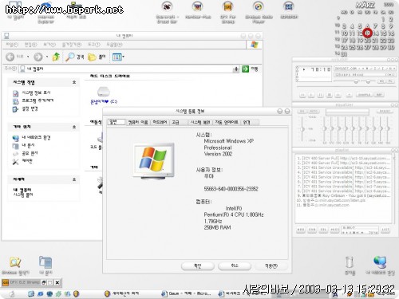Toggle equalizer AUTO button
This screenshot has width=399, height=299.
(x=314, y=112)
